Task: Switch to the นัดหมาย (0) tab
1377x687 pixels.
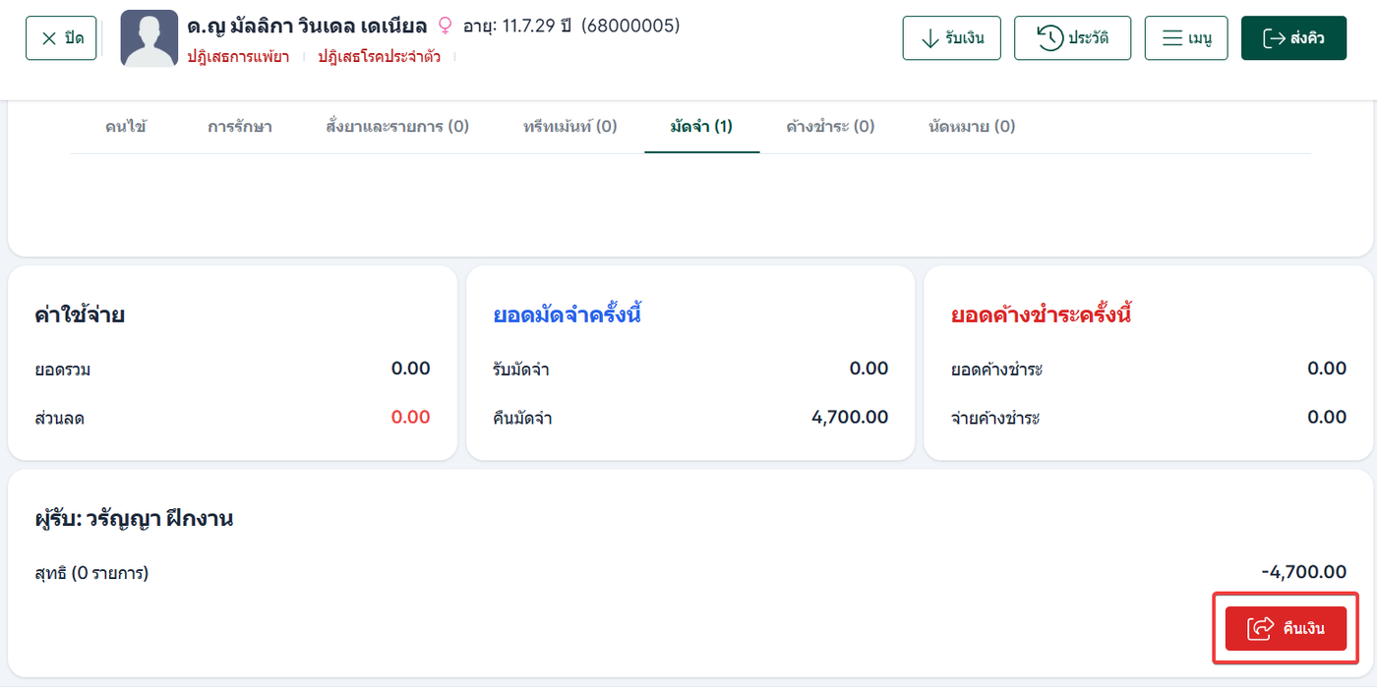Action: (972, 126)
